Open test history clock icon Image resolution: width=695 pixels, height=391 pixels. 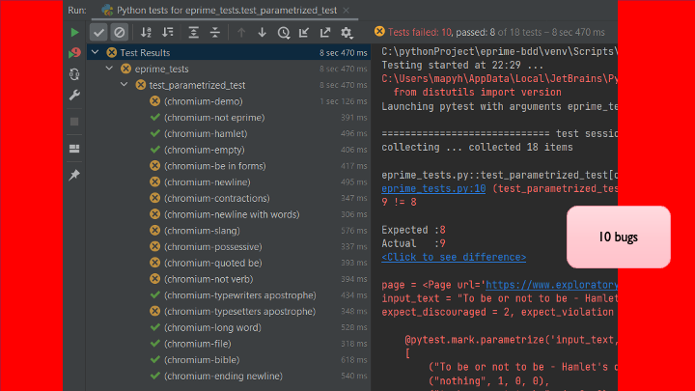click(284, 33)
